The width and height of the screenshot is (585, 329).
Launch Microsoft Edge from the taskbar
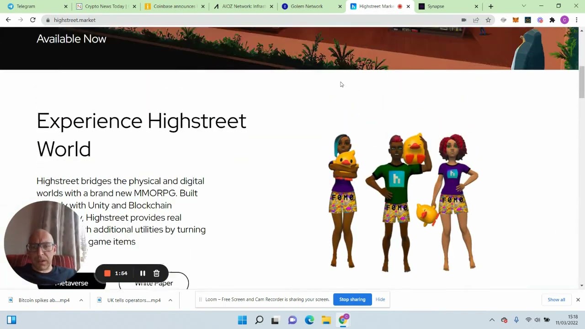point(309,320)
